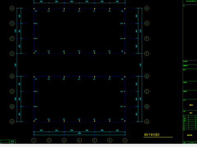Click yellow text in the lower title block cell
Screen dimensions: 197x147
190,135
